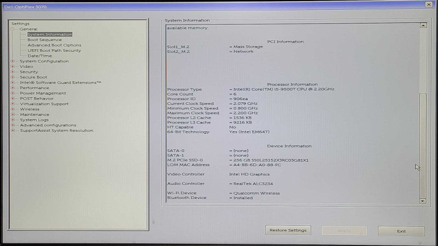Expand the POST Behavior node

[x=13, y=98]
